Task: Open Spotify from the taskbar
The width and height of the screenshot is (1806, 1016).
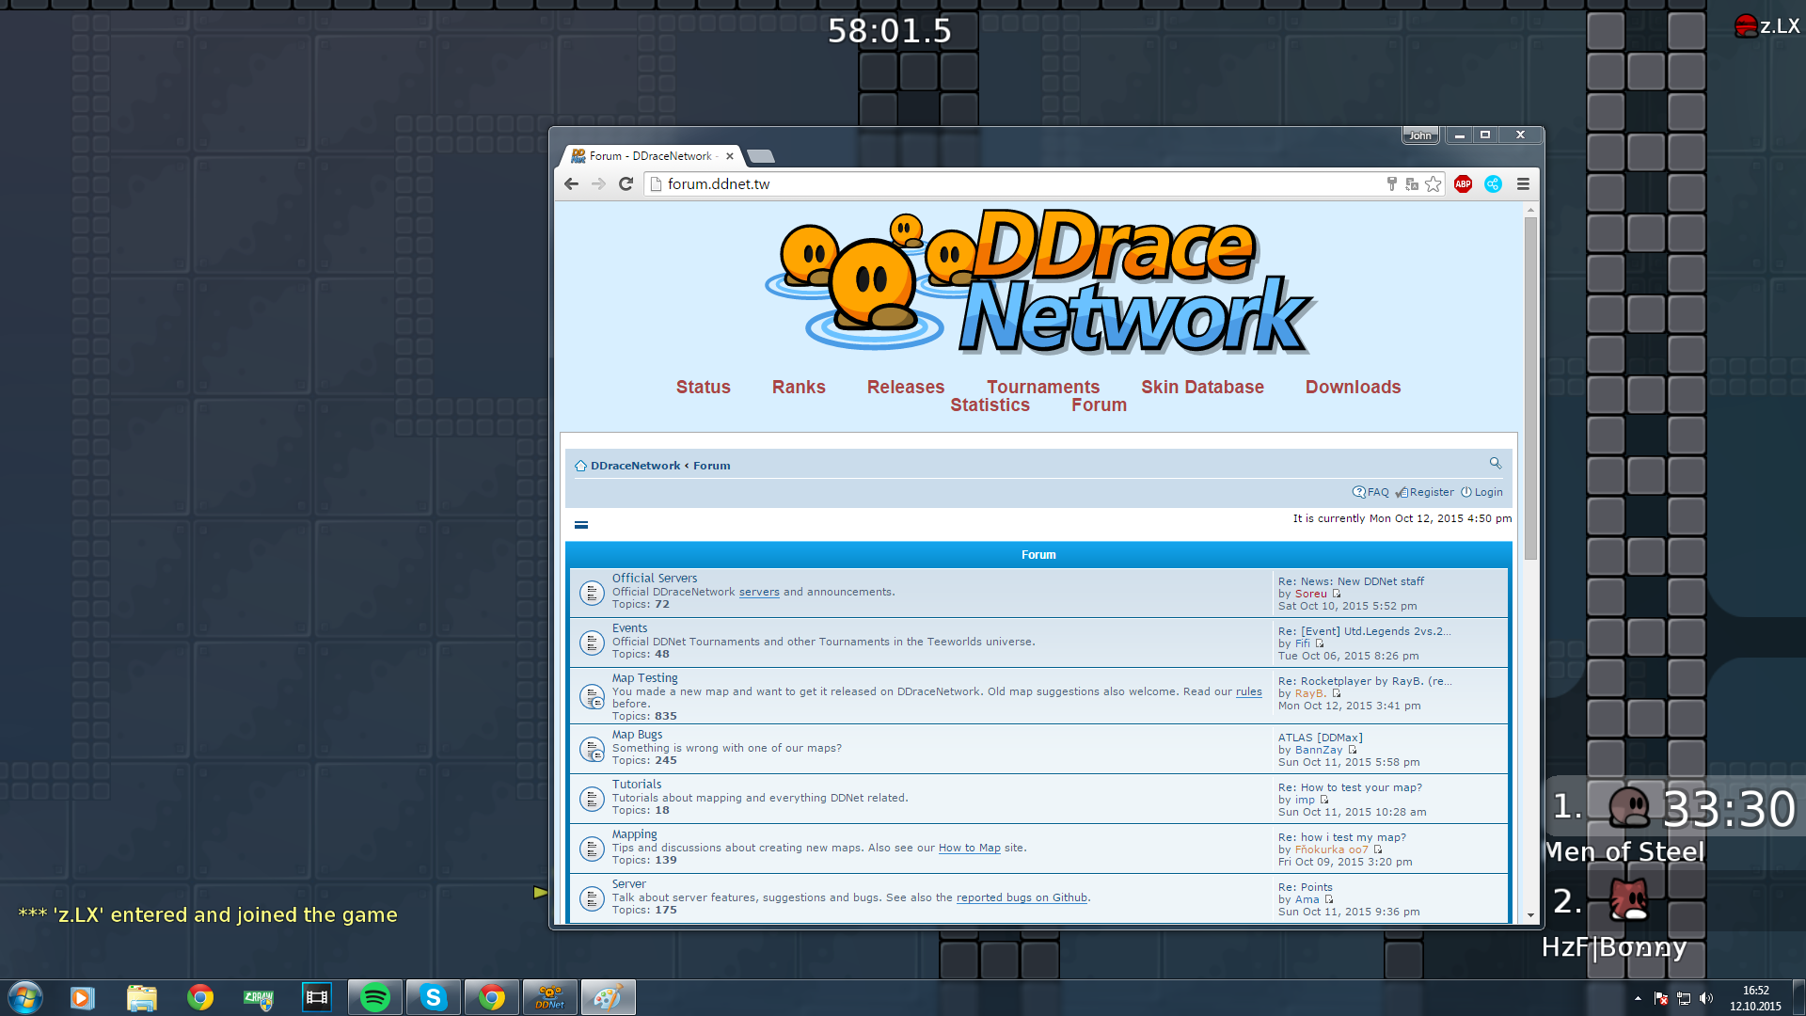Action: pos(375,997)
